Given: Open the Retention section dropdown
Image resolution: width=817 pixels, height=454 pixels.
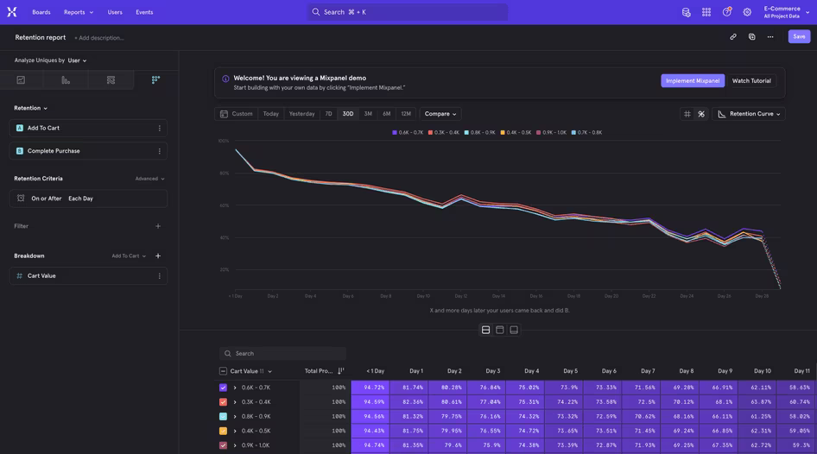Looking at the screenshot, I should point(31,108).
